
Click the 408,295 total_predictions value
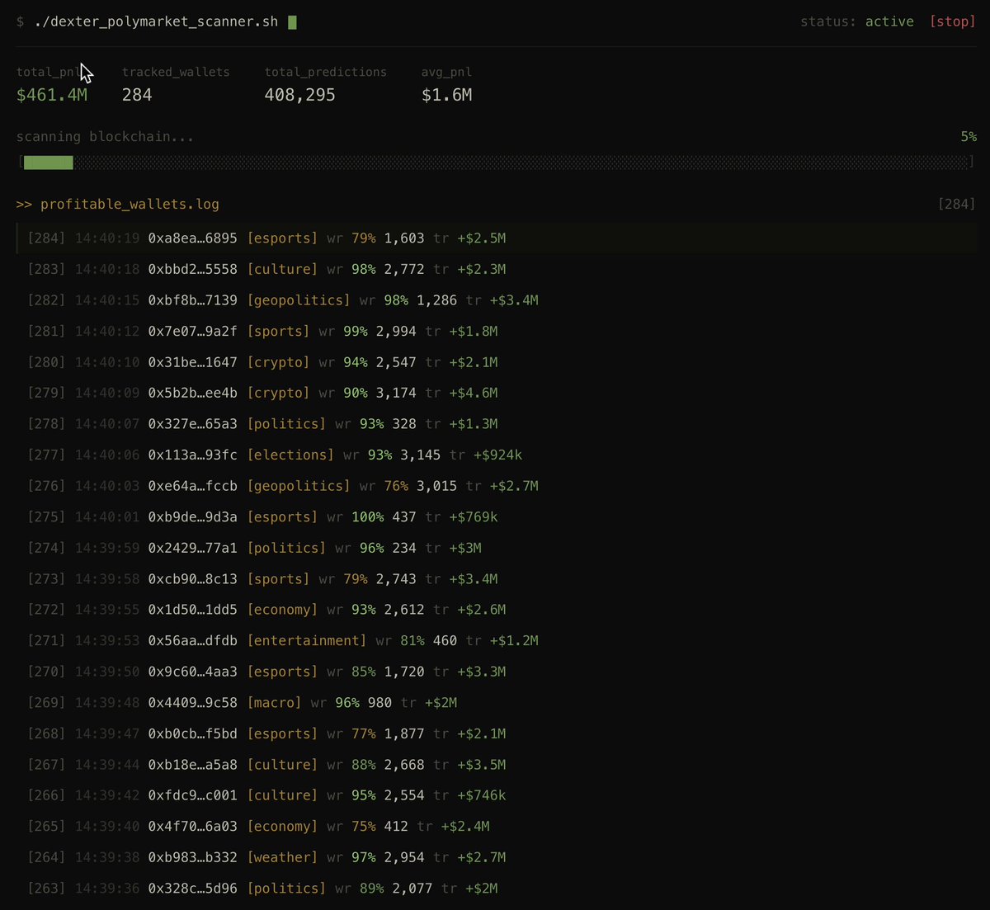click(299, 95)
